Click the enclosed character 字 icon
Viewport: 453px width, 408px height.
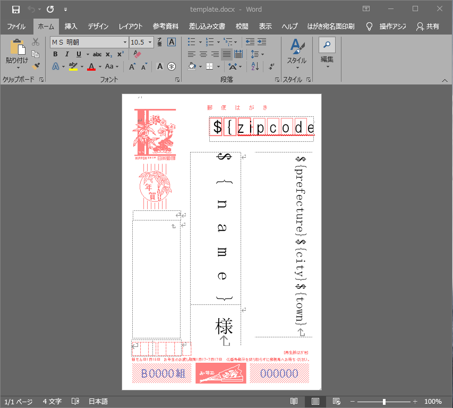(172, 66)
